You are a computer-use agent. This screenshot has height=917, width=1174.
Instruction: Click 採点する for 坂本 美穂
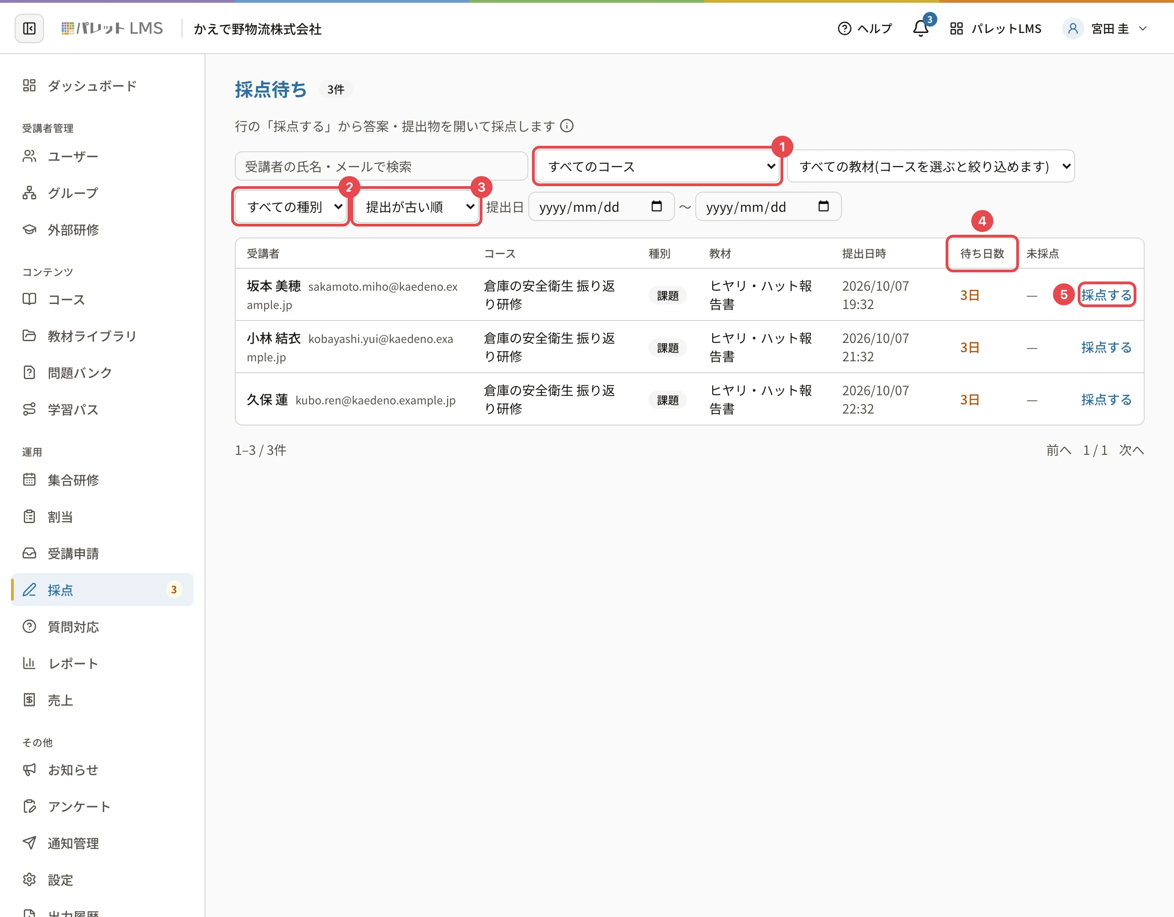(x=1106, y=294)
